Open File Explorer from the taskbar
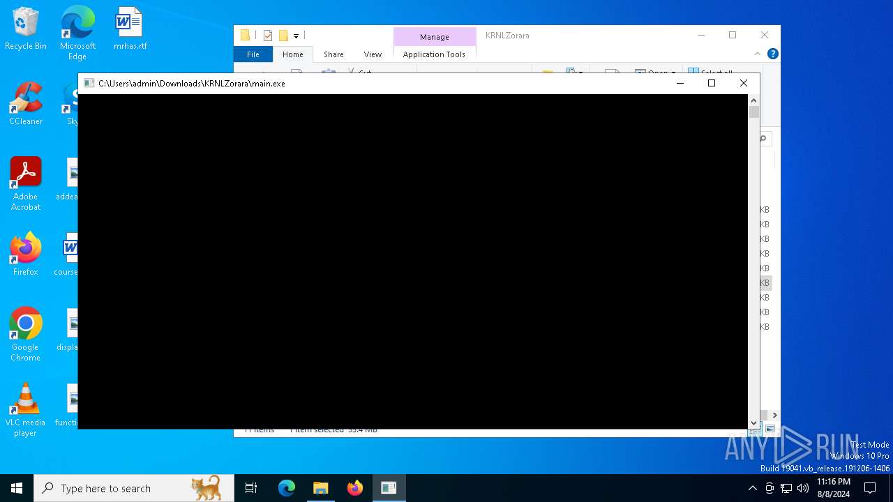The height and width of the screenshot is (502, 893). (321, 488)
